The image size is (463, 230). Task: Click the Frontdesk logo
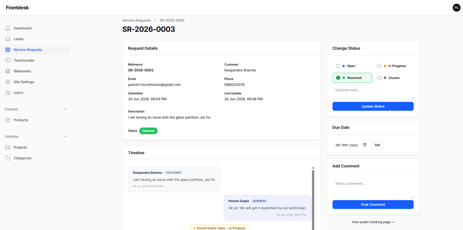17,8
